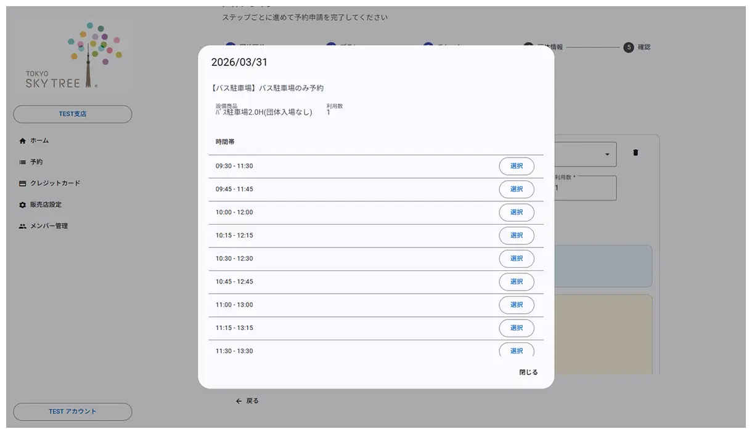The width and height of the screenshot is (752, 434).
Task: Open the TEST アカウント account menu
Action: 73,412
